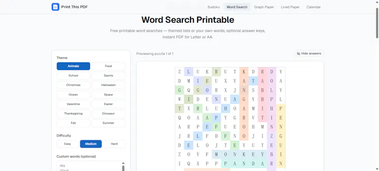The height and width of the screenshot is (171, 379).
Task: Click letter M of MONKEY in grid
Action: click(217, 154)
